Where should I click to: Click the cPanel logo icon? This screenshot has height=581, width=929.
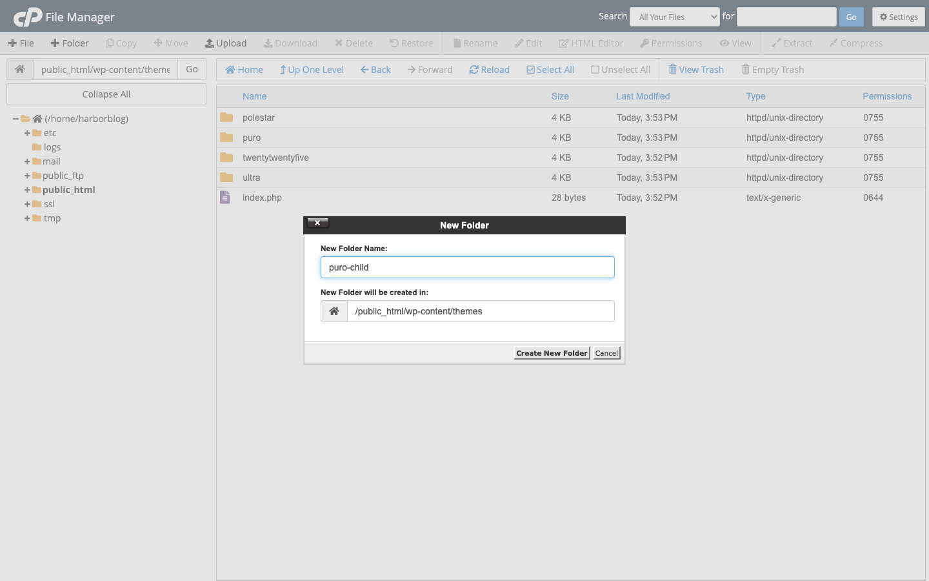(x=28, y=17)
